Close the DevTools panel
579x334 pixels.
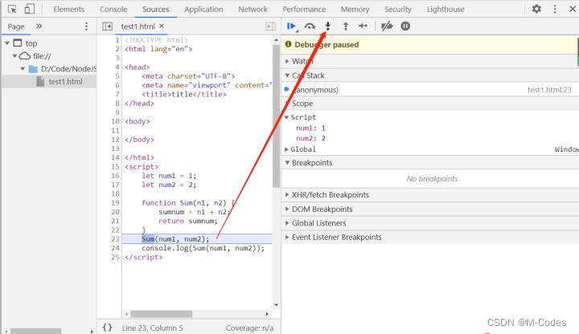(x=573, y=9)
